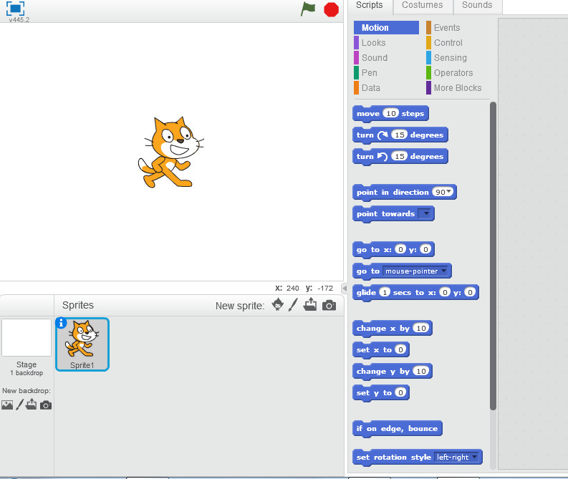Click value field in set x to block
Image resolution: width=568 pixels, height=479 pixels.
pos(400,349)
